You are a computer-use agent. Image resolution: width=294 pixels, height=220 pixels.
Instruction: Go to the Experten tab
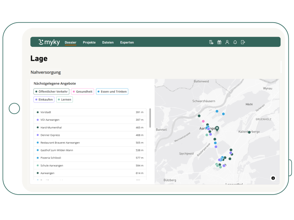(127, 42)
